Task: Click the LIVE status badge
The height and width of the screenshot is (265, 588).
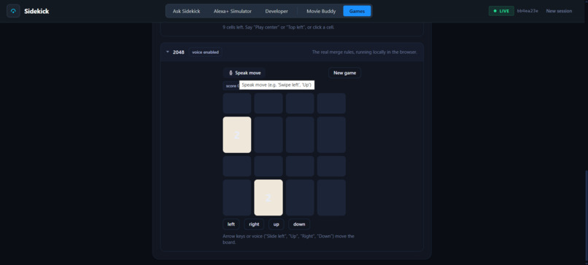Action: click(x=501, y=11)
